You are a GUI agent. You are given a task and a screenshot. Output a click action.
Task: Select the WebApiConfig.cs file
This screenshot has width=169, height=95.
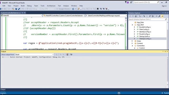pyautogui.click(x=145, y=39)
